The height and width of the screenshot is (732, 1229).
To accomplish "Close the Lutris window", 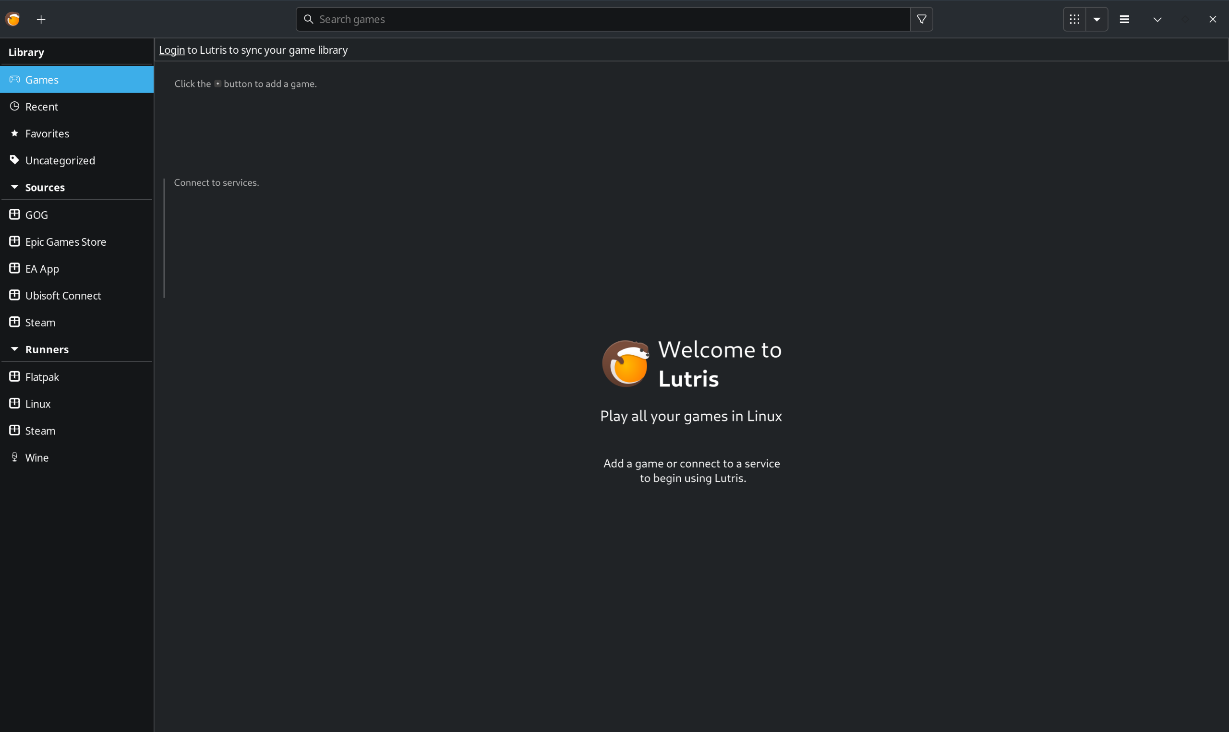I will click(x=1213, y=19).
